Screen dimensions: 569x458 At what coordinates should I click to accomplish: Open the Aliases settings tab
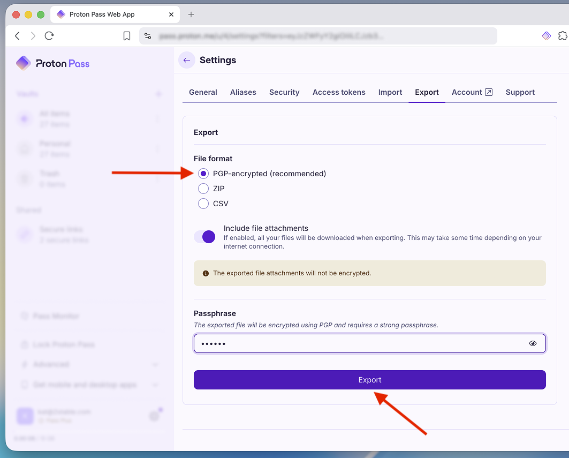[243, 92]
